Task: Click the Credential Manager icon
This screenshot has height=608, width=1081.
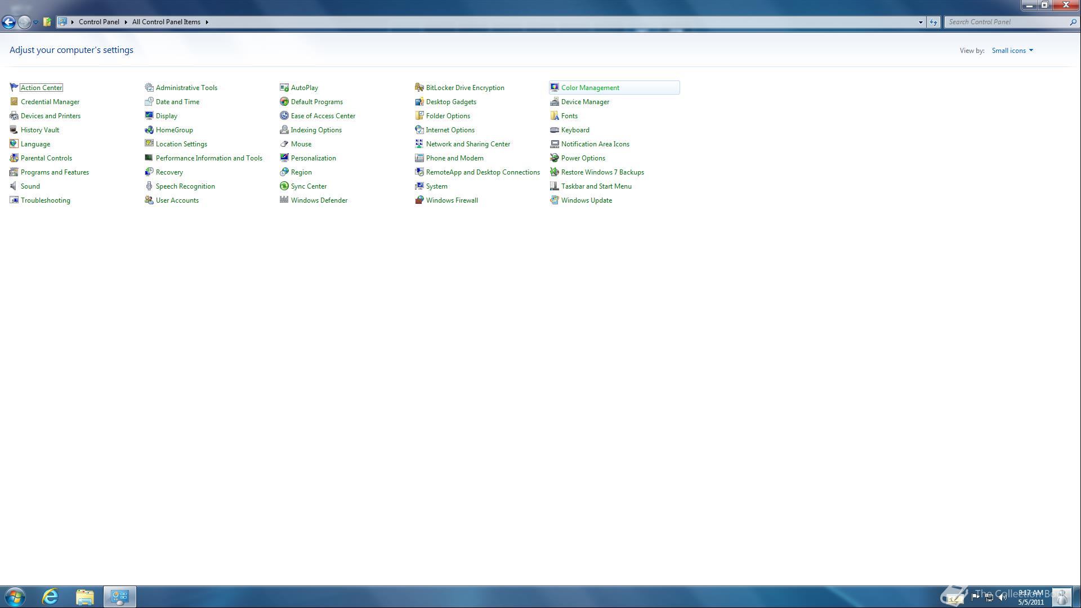Action: [14, 101]
